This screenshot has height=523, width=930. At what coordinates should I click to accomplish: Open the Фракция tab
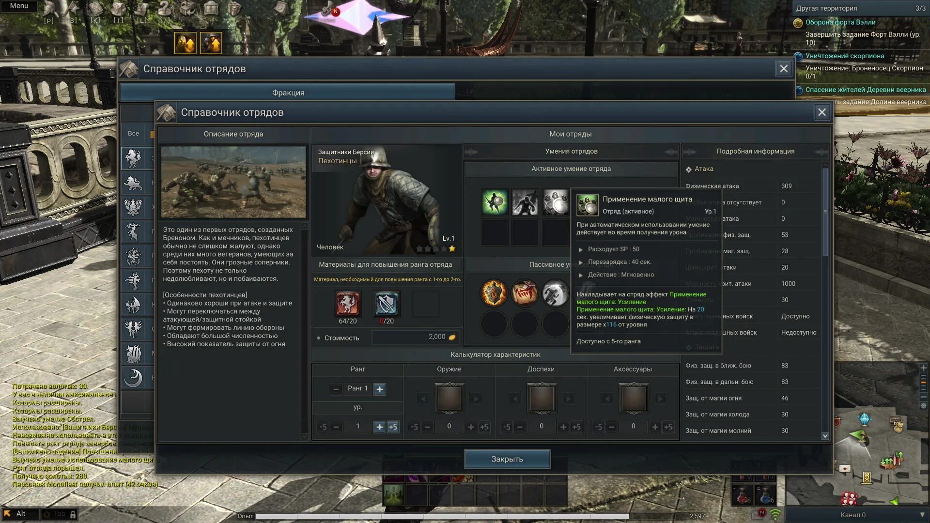(288, 92)
